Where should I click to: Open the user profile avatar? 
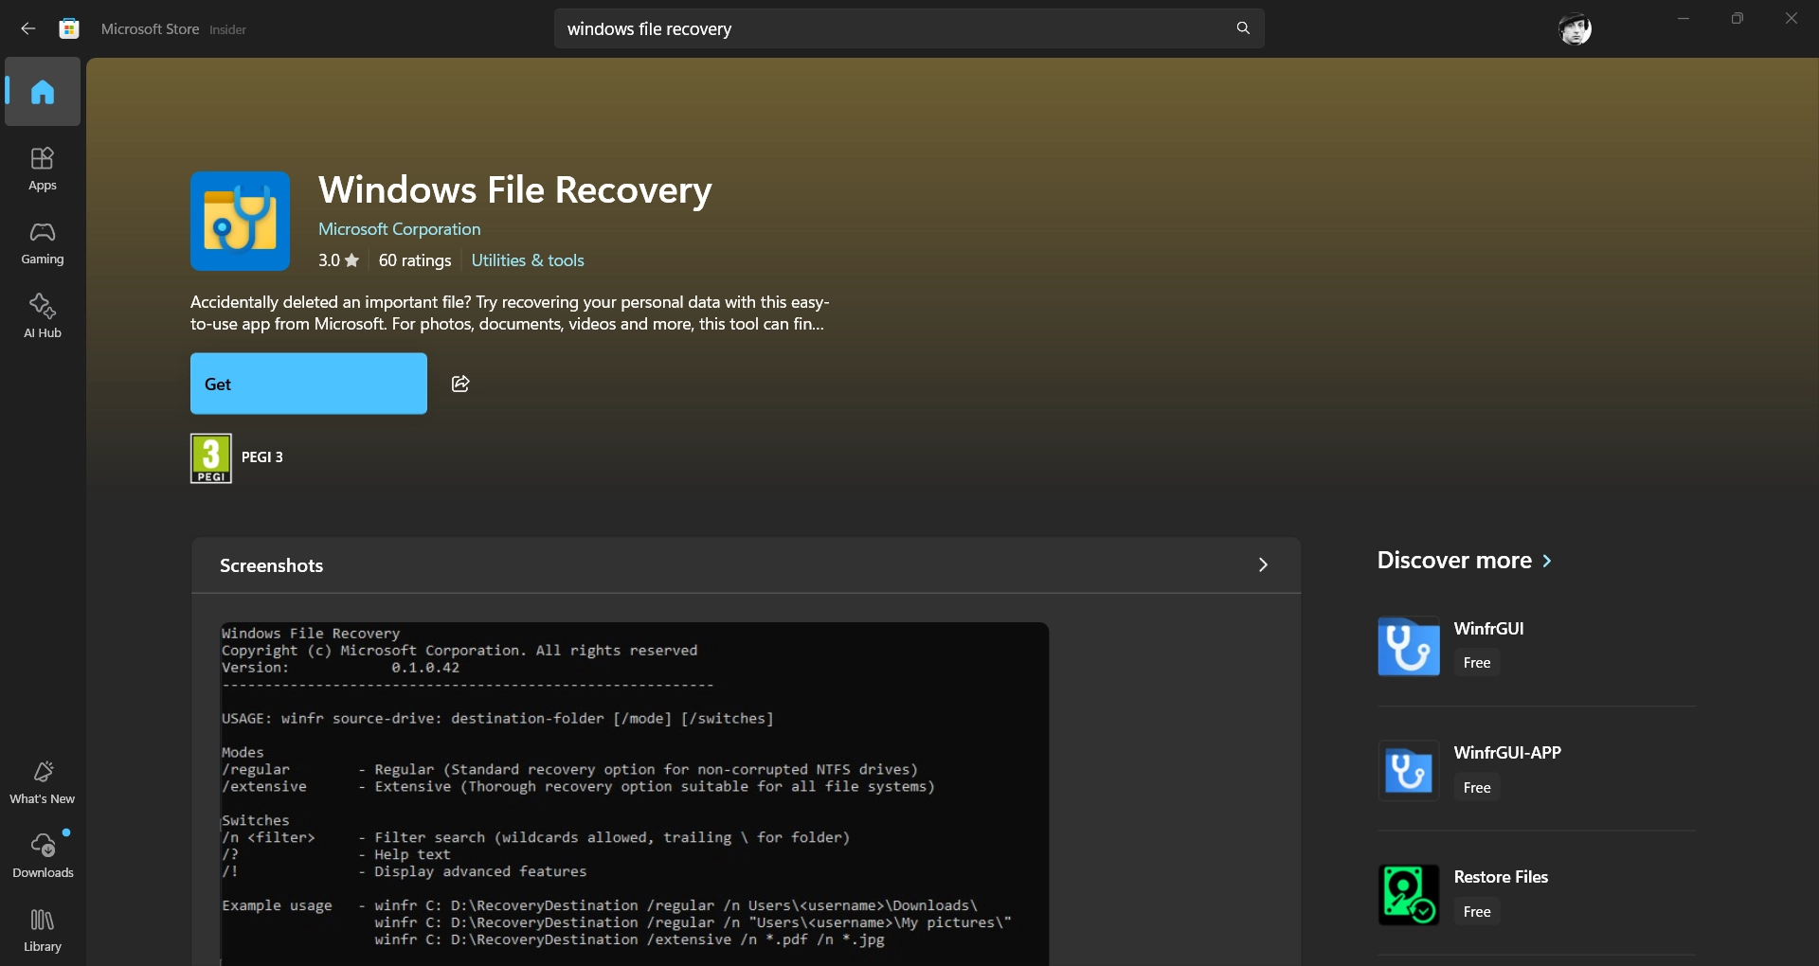pyautogui.click(x=1575, y=29)
